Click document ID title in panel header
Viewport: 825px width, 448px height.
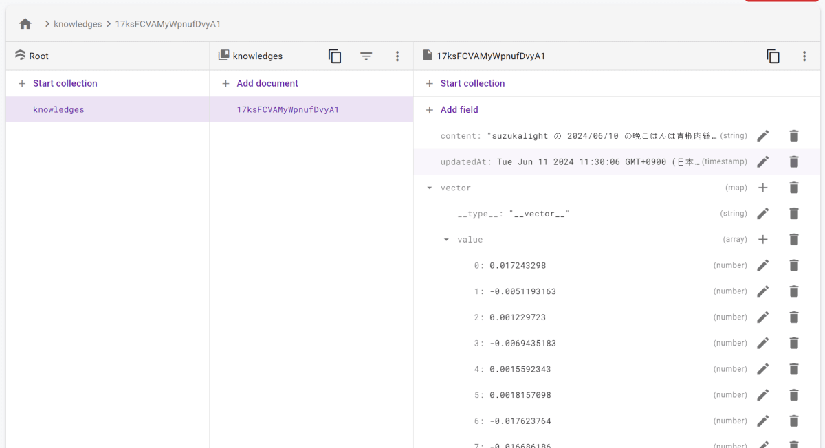tap(491, 56)
